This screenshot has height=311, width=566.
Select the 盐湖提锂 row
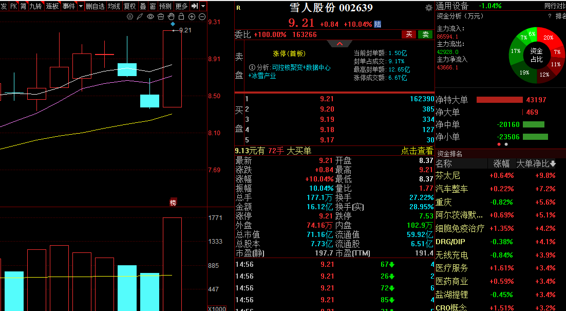coord(500,295)
